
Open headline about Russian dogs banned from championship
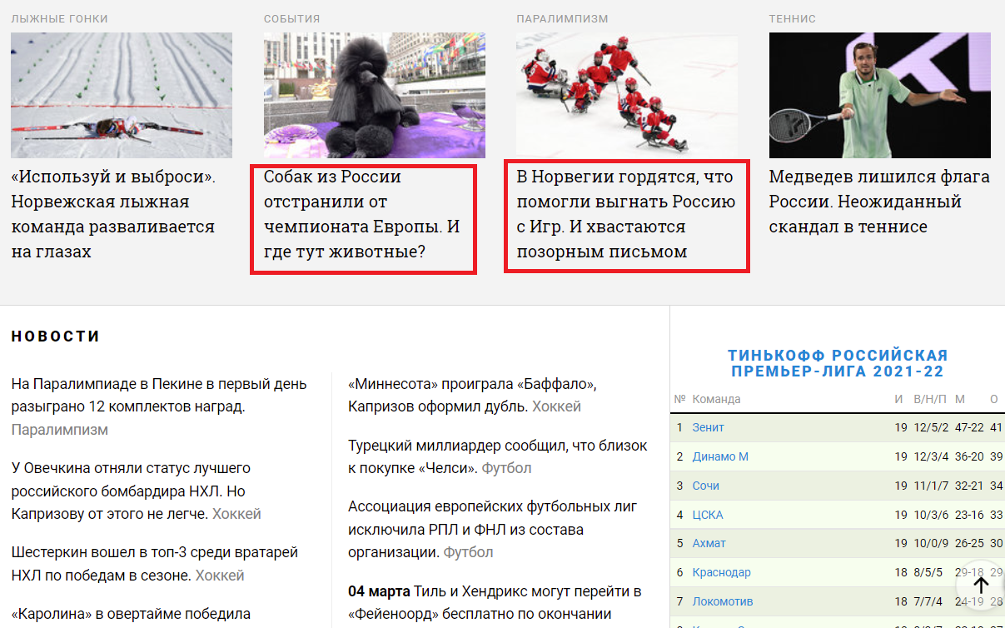tap(362, 214)
